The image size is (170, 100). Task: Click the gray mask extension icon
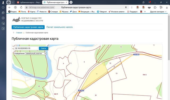point(149,8)
